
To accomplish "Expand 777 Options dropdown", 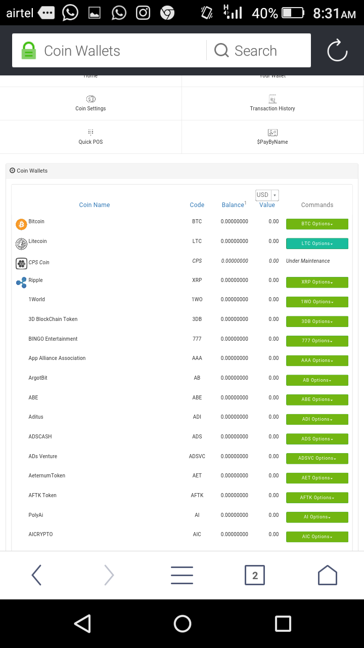I will (x=317, y=341).
